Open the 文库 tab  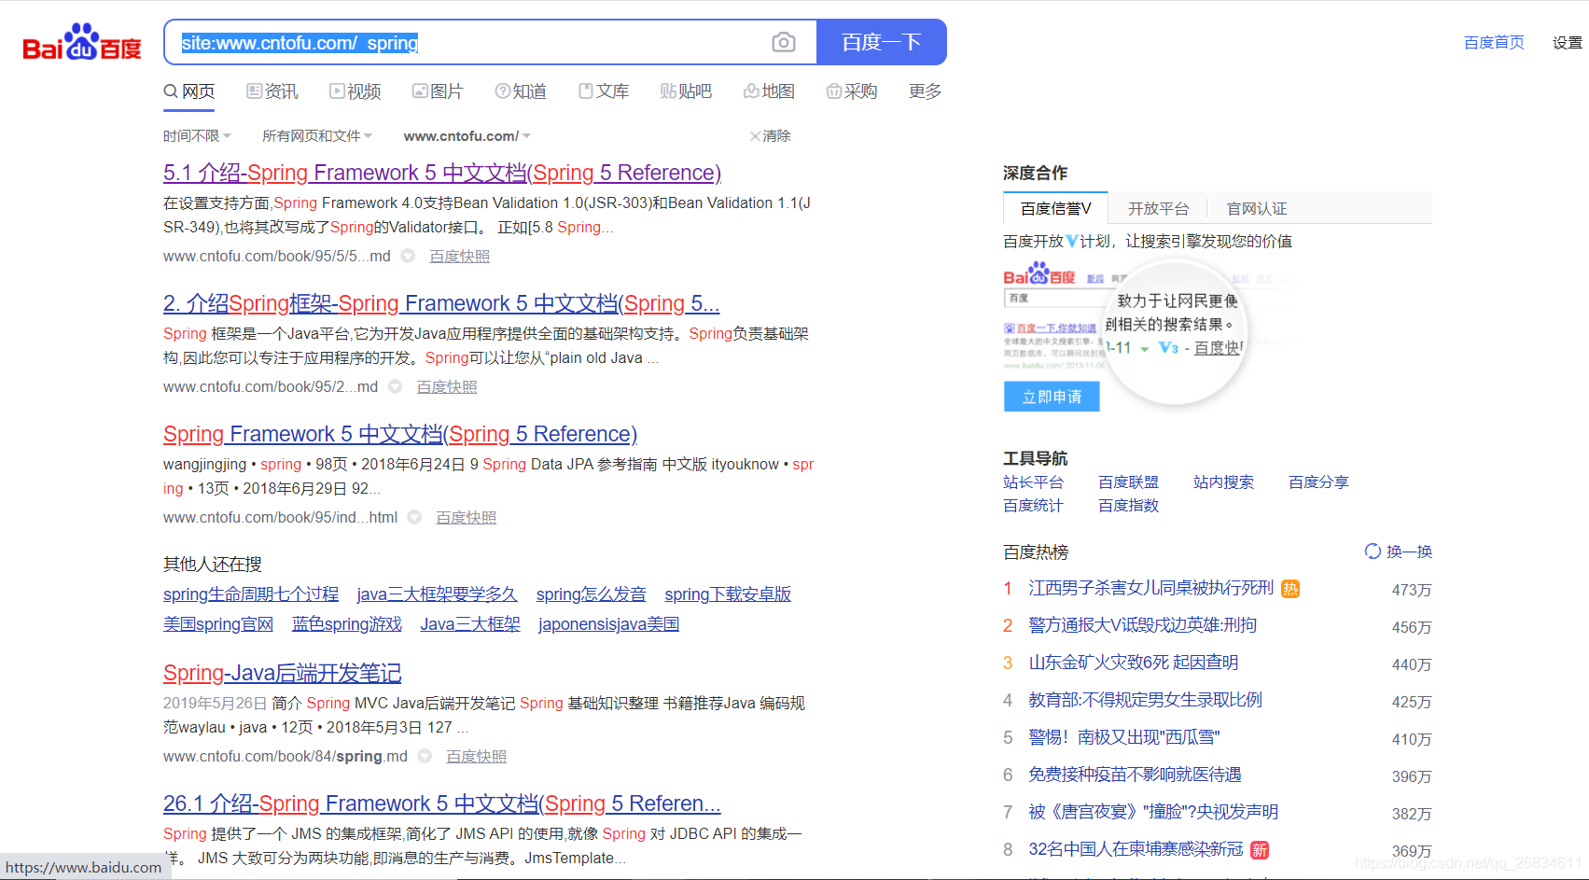[604, 91]
